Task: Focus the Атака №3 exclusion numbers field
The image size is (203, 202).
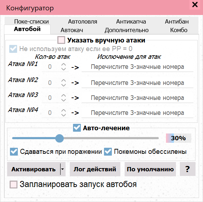Action: point(137,98)
